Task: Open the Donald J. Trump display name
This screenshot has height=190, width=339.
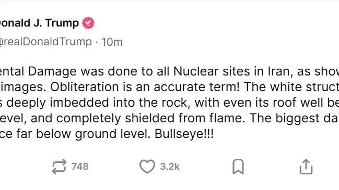Action: point(39,23)
